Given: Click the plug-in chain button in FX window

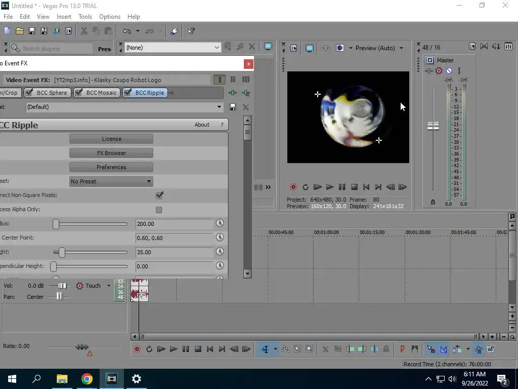Looking at the screenshot, I should (233, 93).
